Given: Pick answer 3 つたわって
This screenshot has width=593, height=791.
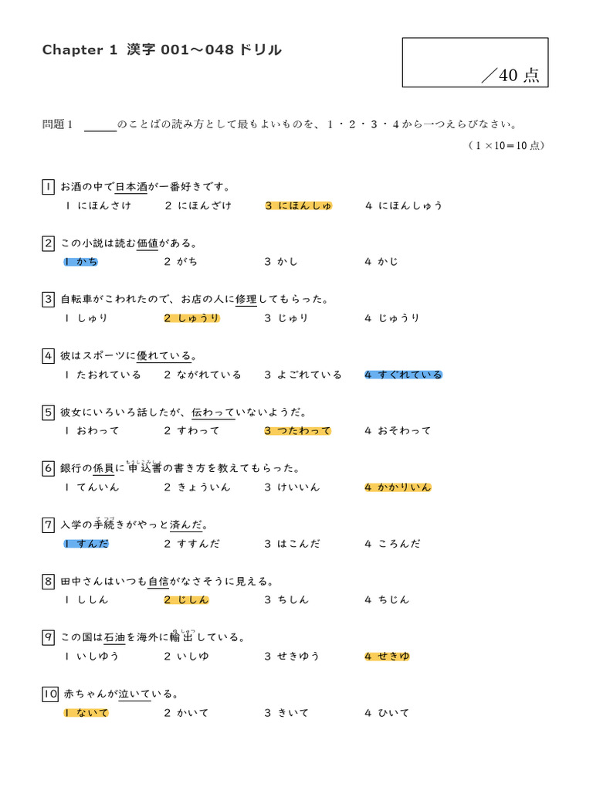Looking at the screenshot, I should pos(297,431).
